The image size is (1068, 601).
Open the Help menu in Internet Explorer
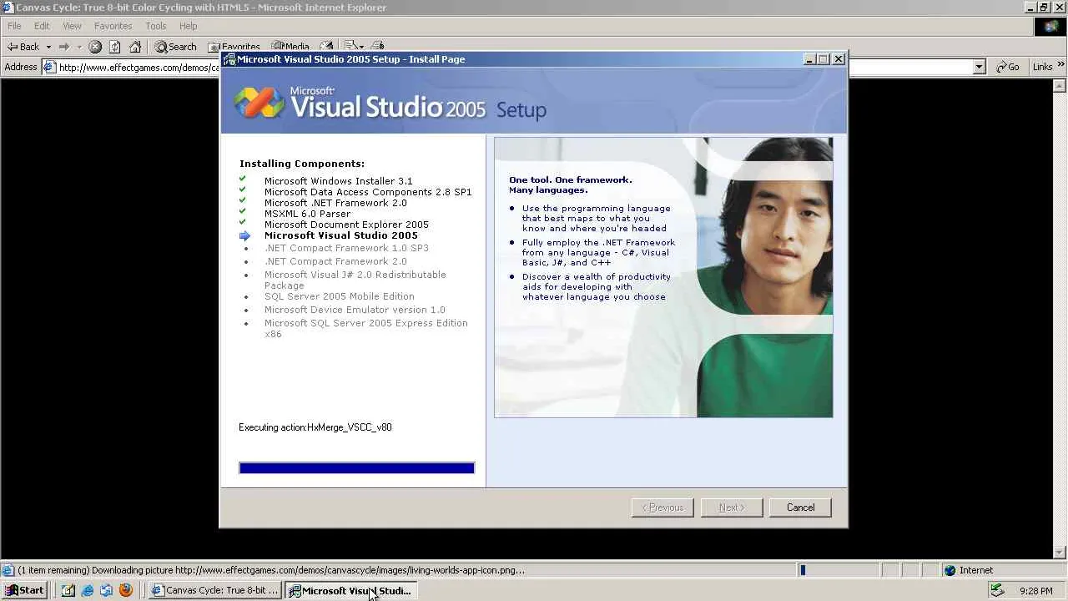coord(188,26)
